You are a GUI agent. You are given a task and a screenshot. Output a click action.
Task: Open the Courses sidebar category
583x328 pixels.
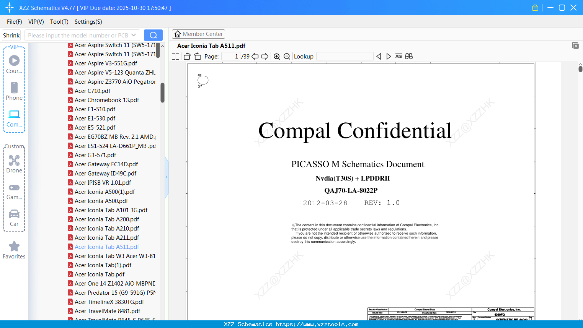[x=14, y=64]
